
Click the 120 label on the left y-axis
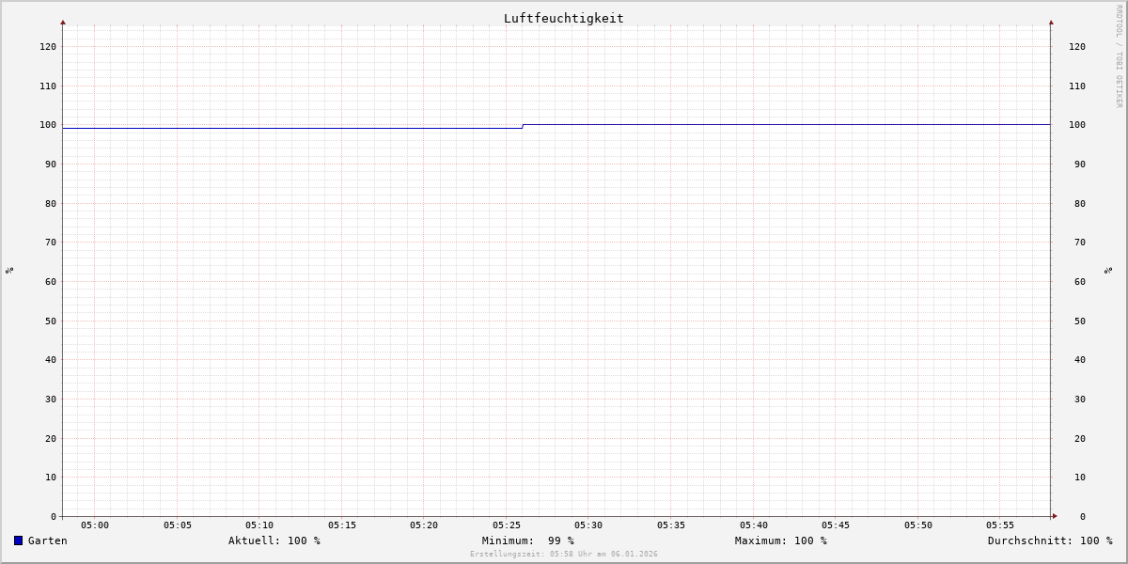click(48, 46)
